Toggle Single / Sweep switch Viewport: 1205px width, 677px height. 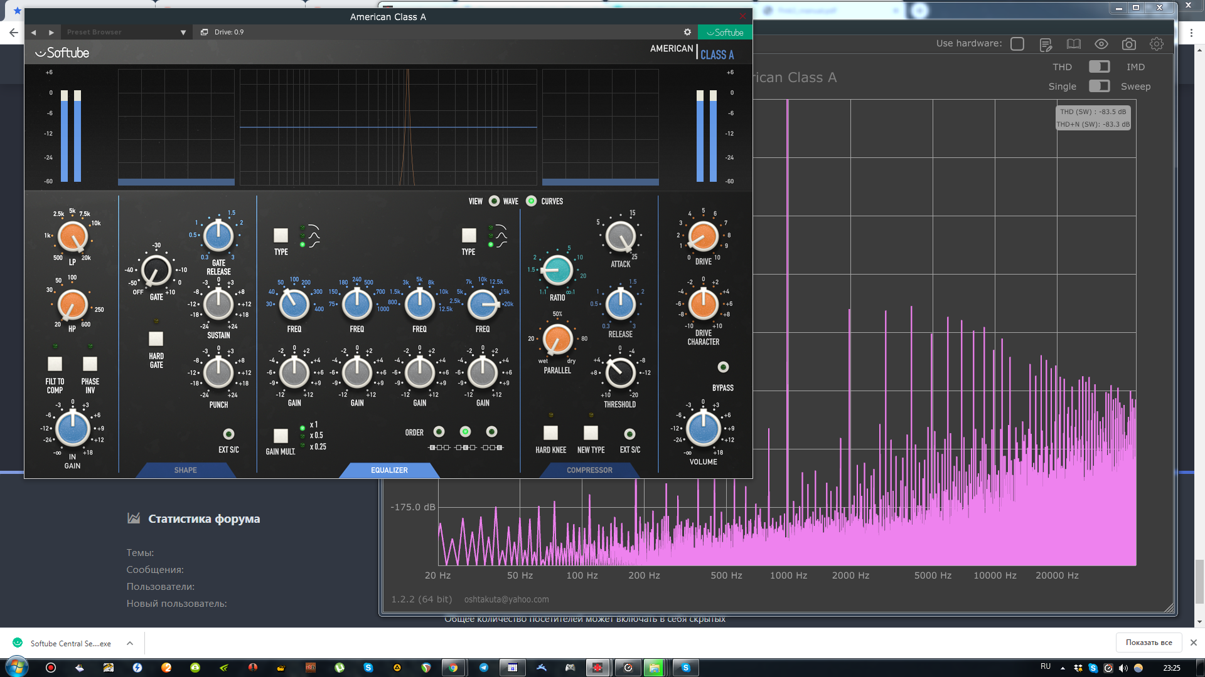(1099, 86)
